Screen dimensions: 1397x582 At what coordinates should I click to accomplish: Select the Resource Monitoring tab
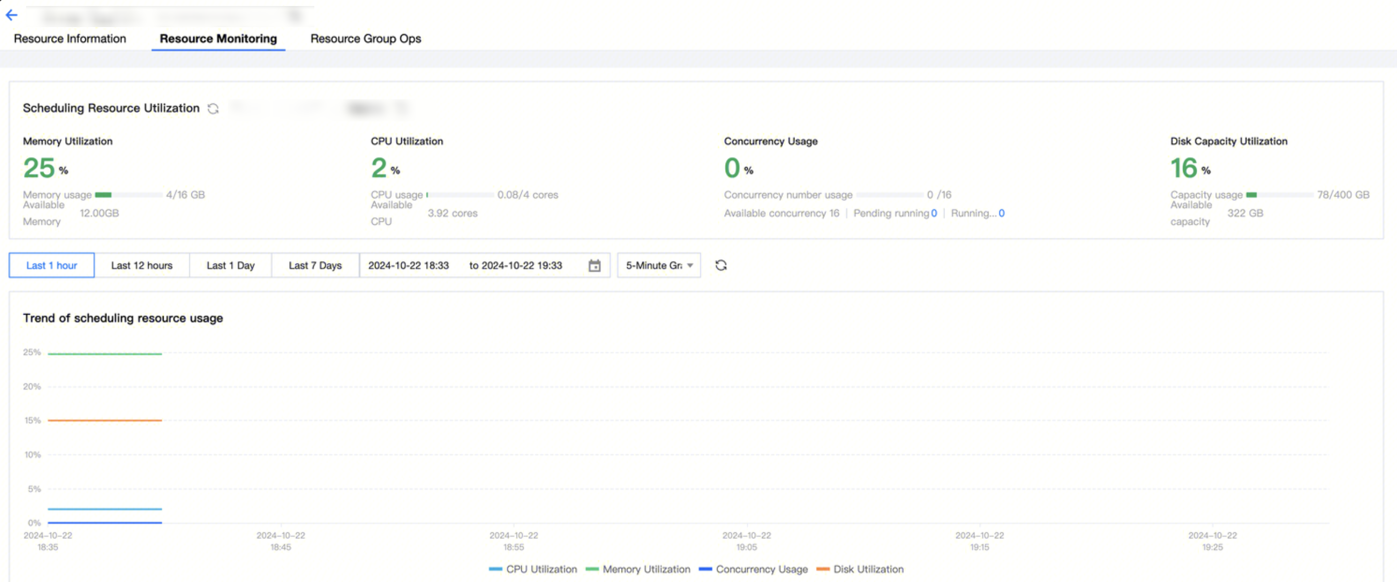point(218,39)
